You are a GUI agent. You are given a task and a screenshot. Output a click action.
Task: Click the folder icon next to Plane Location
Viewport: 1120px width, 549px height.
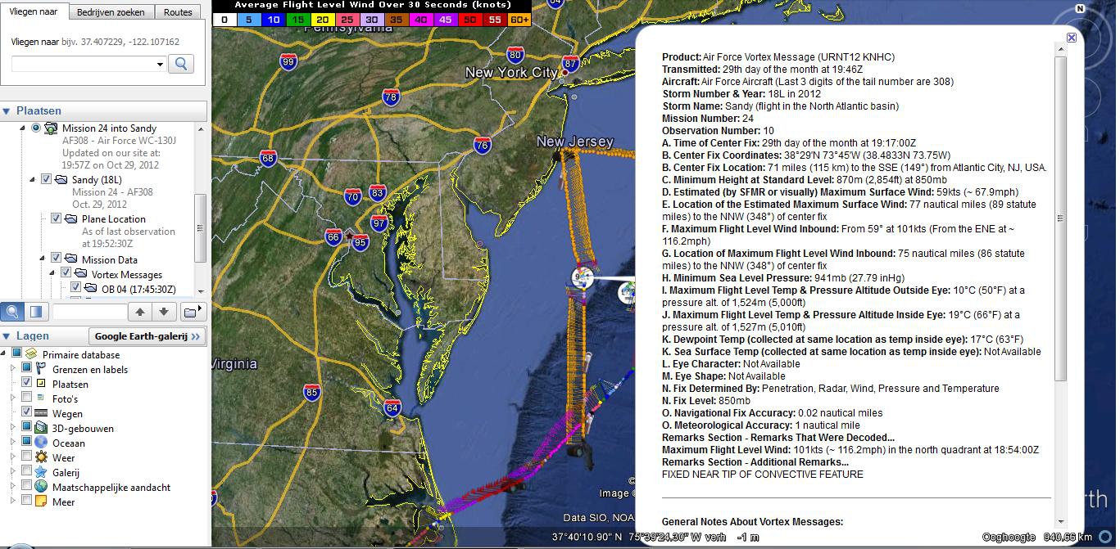[71, 219]
